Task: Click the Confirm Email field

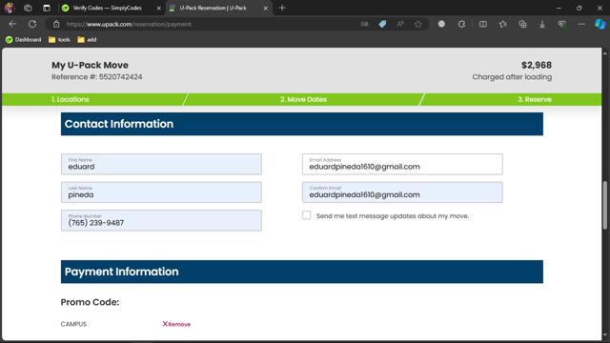Action: (x=402, y=192)
